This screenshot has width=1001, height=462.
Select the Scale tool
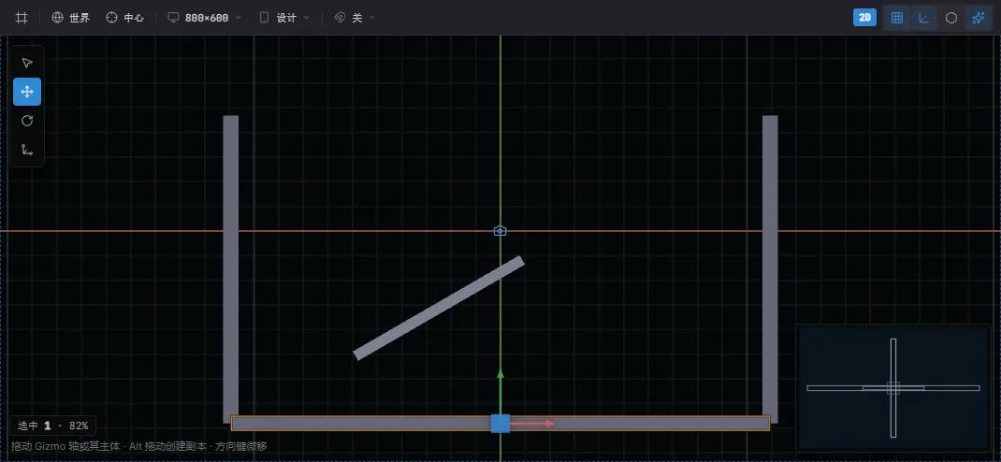tap(27, 150)
